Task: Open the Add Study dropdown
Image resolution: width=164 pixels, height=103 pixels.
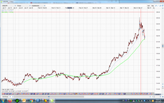Action: click(x=7, y=97)
